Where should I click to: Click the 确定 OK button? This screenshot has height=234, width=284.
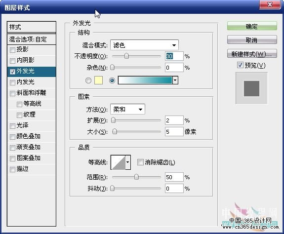point(252,26)
